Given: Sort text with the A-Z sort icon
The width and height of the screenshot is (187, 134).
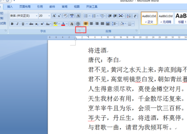Looking at the screenshot, I should [x=129, y=16].
